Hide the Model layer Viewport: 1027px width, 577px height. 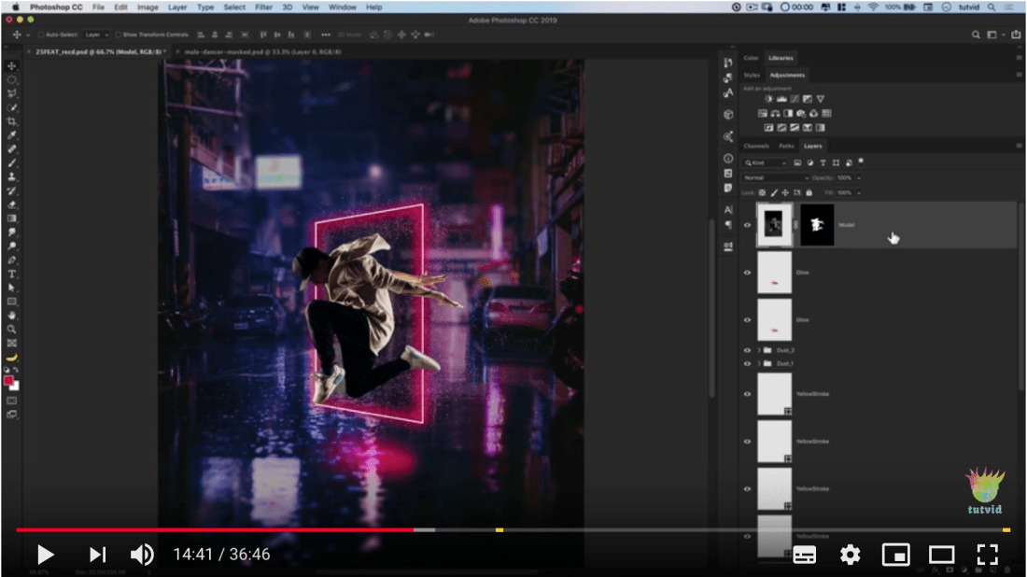tap(747, 225)
